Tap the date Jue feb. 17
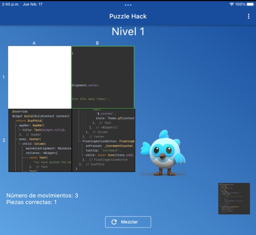 point(33,4)
